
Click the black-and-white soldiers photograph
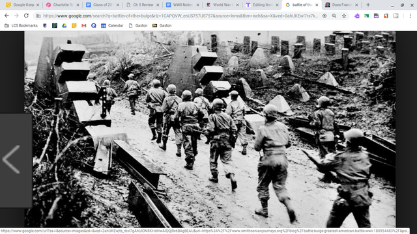click(210, 129)
